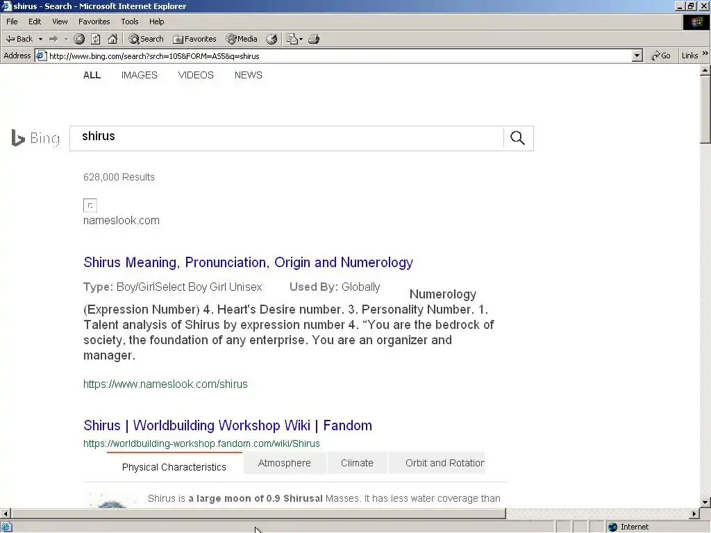Viewport: 711px width, 533px height.
Task: Select the Atmosphere tab
Action: (x=285, y=463)
